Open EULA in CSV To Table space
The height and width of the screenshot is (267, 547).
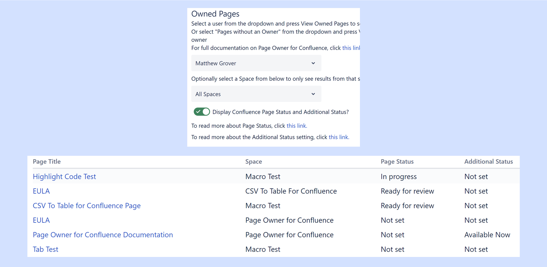(x=41, y=191)
